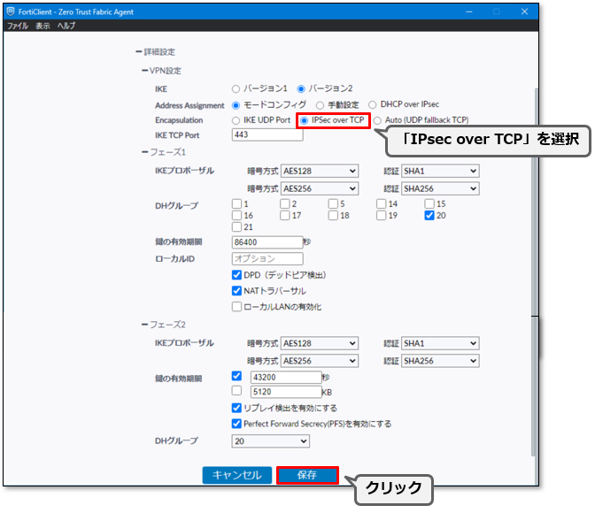Select IKE バージョン1 radio button
595x513 pixels.
pos(236,89)
